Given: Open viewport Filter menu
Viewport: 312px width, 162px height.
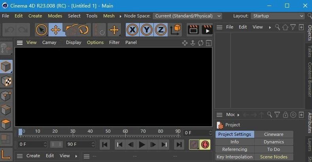Looking at the screenshot, I should pyautogui.click(x=114, y=42).
